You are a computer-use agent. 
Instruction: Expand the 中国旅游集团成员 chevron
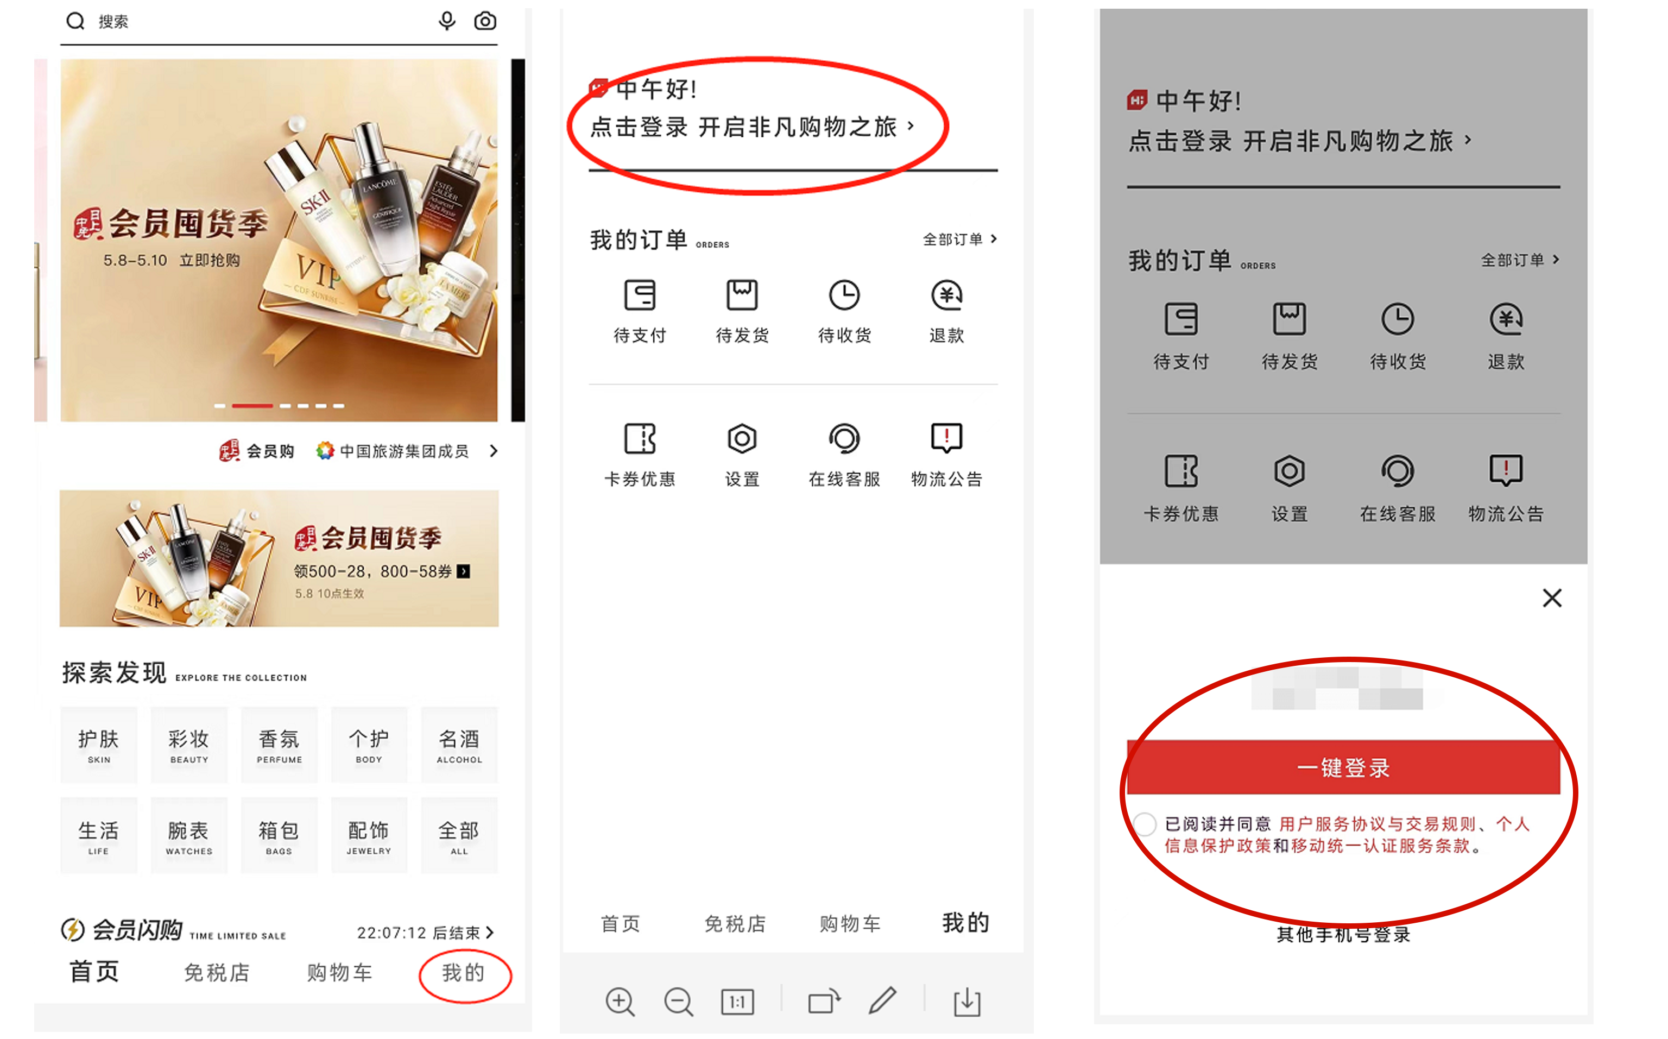(x=493, y=451)
